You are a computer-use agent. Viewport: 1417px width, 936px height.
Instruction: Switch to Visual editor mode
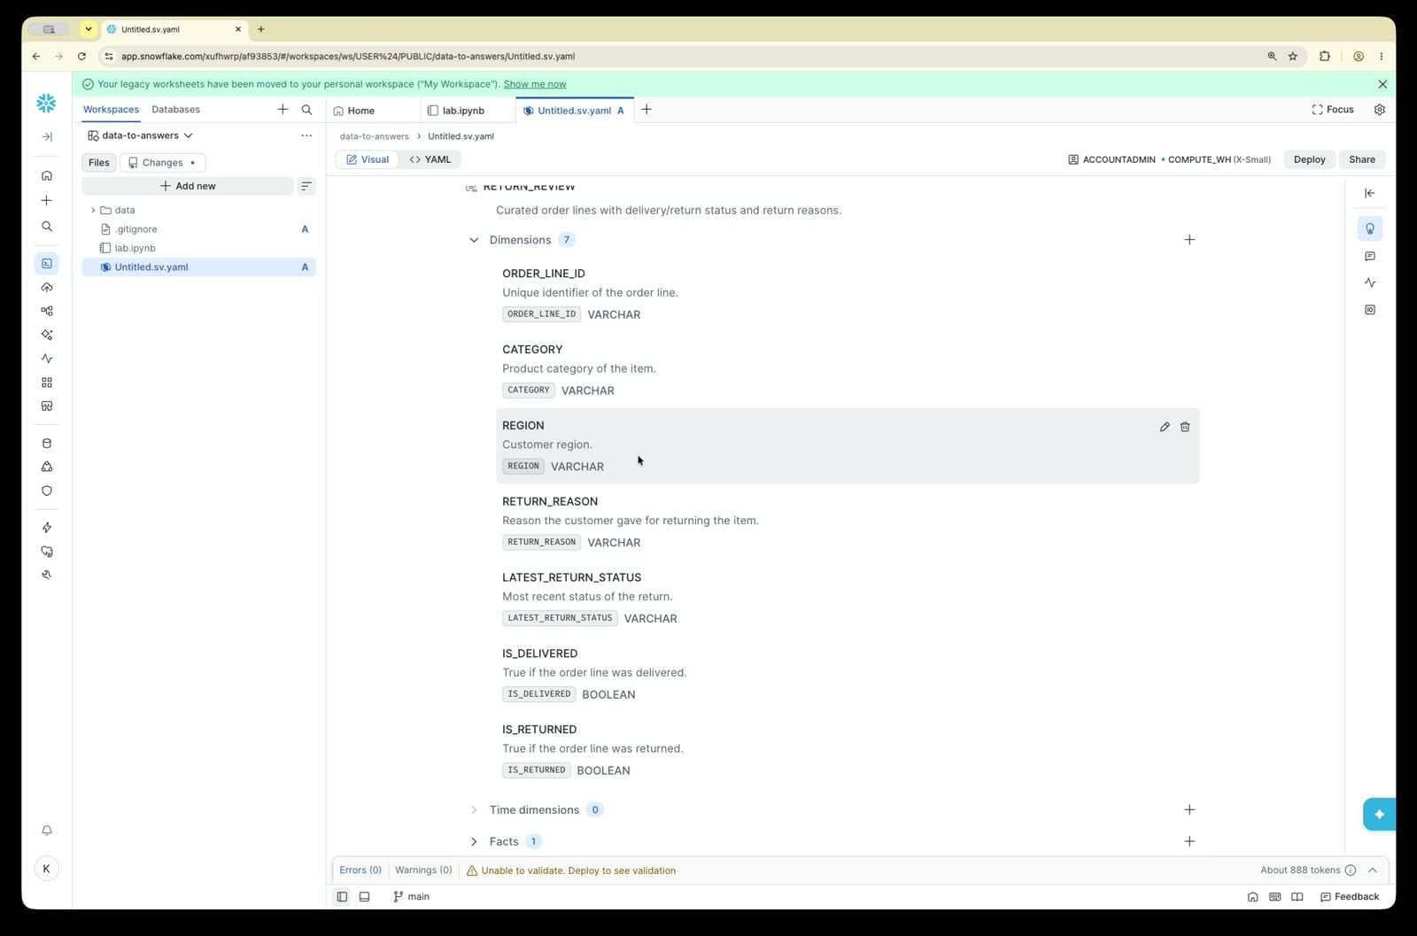coord(368,159)
